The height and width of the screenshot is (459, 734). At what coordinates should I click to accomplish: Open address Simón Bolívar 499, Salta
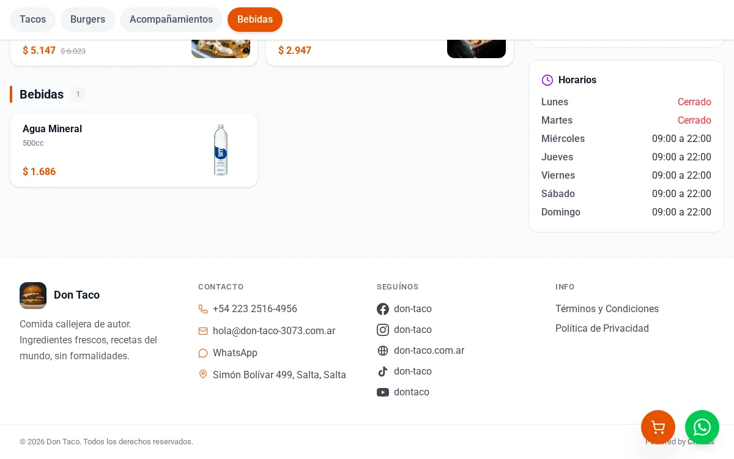pos(280,375)
